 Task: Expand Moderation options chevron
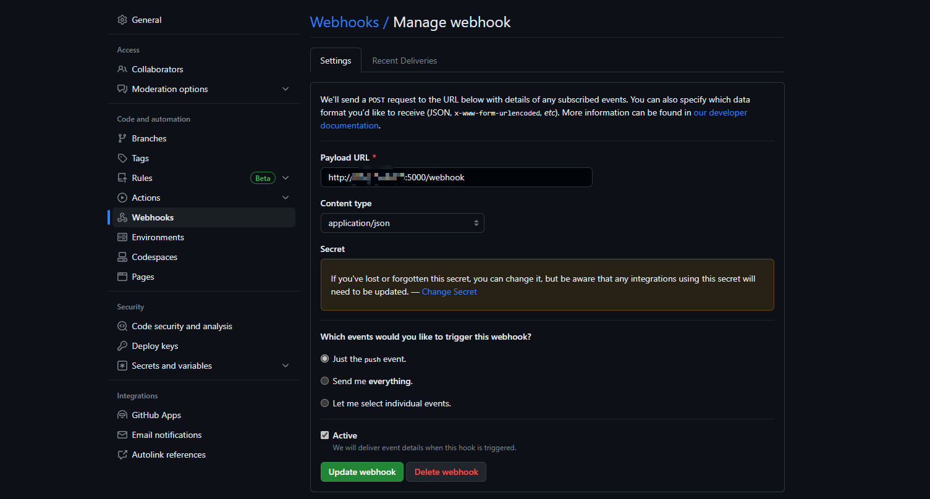point(285,89)
